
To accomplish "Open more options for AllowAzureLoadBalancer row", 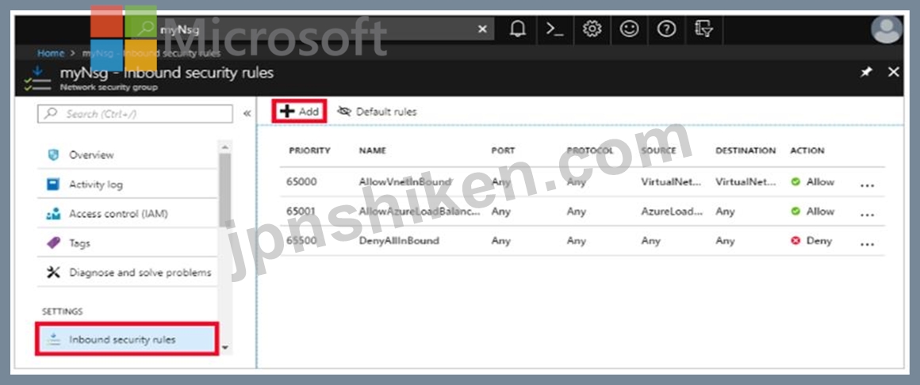I will pyautogui.click(x=867, y=215).
